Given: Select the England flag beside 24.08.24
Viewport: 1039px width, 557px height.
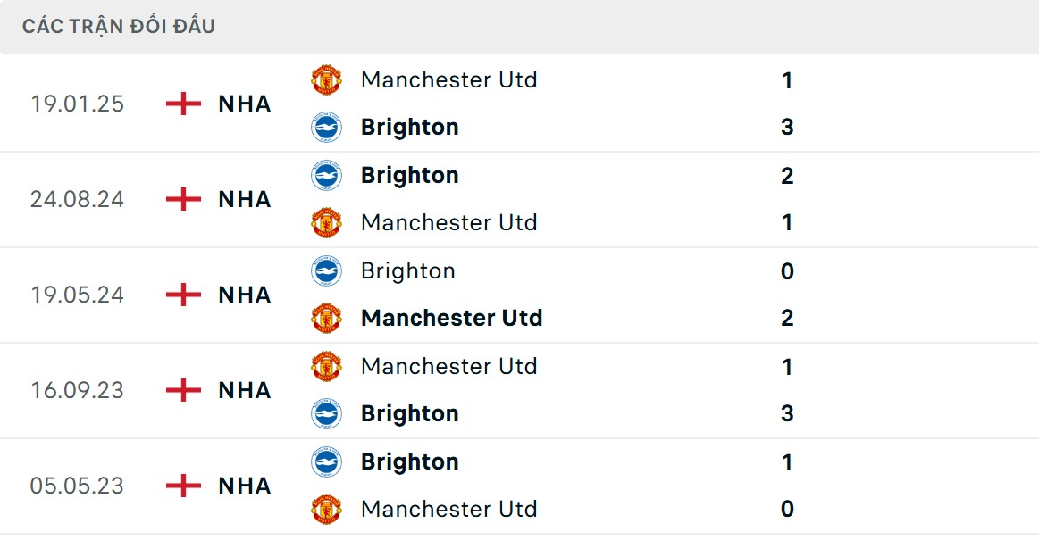Looking at the screenshot, I should [x=183, y=199].
